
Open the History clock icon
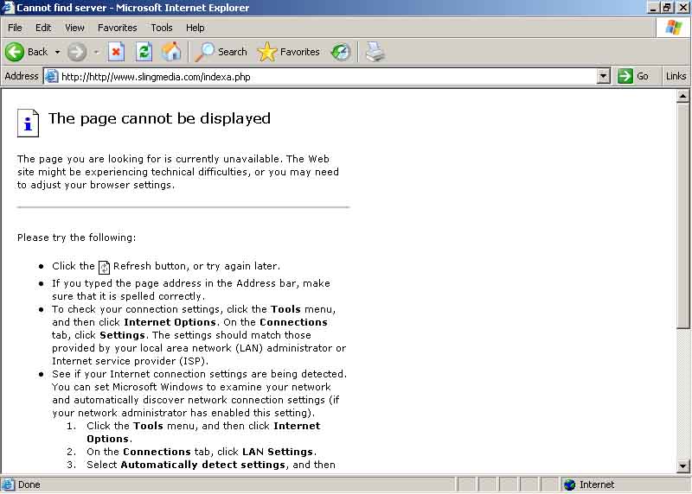tap(341, 52)
